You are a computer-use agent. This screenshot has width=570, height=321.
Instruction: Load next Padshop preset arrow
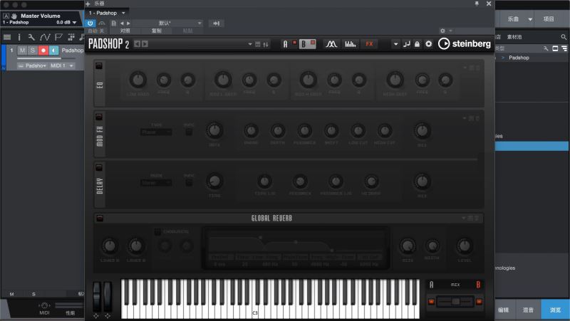[145, 44]
